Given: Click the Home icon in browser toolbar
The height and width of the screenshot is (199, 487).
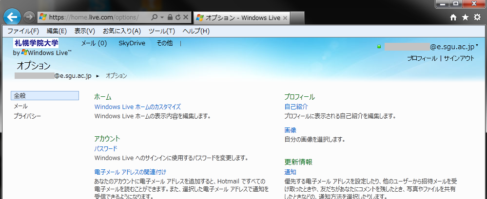Looking at the screenshot, I should tap(453, 18).
